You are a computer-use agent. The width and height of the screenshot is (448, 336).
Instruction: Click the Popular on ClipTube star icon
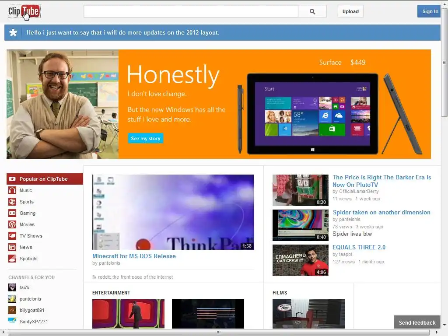pyautogui.click(x=12, y=179)
